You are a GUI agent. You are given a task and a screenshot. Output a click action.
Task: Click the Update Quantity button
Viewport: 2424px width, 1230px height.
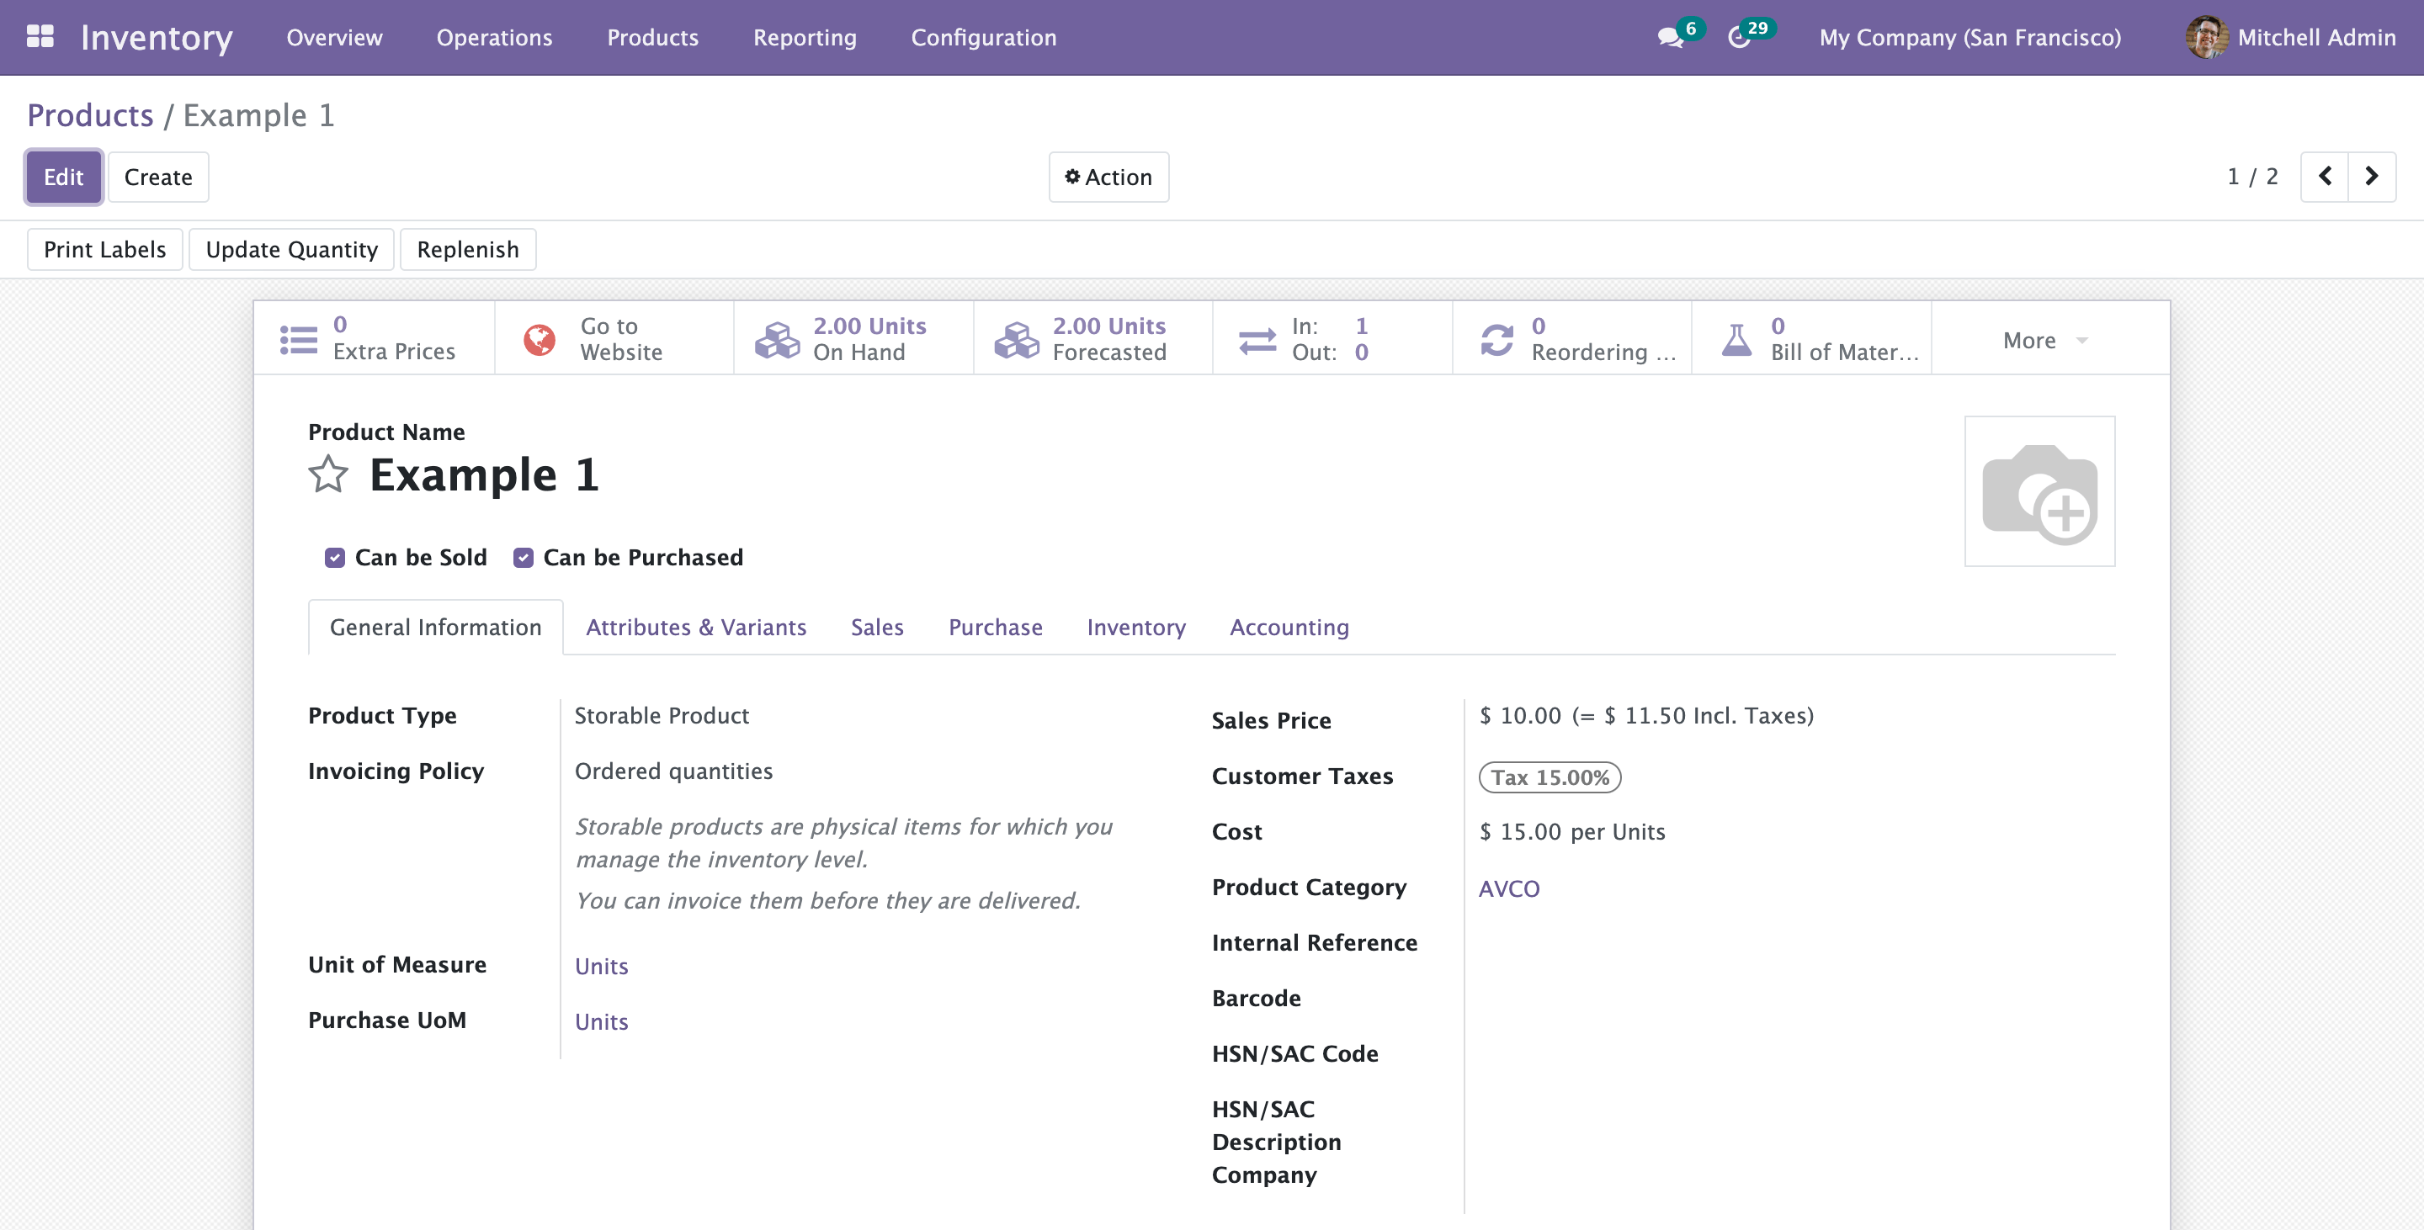tap(290, 249)
